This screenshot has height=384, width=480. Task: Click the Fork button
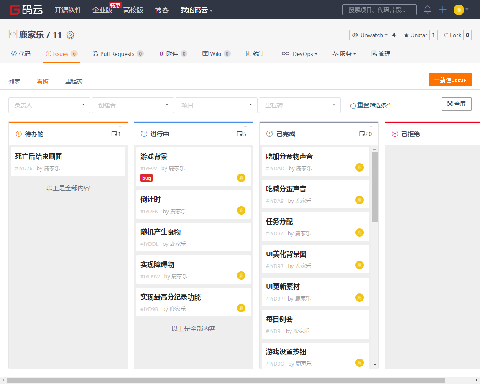click(x=452, y=35)
